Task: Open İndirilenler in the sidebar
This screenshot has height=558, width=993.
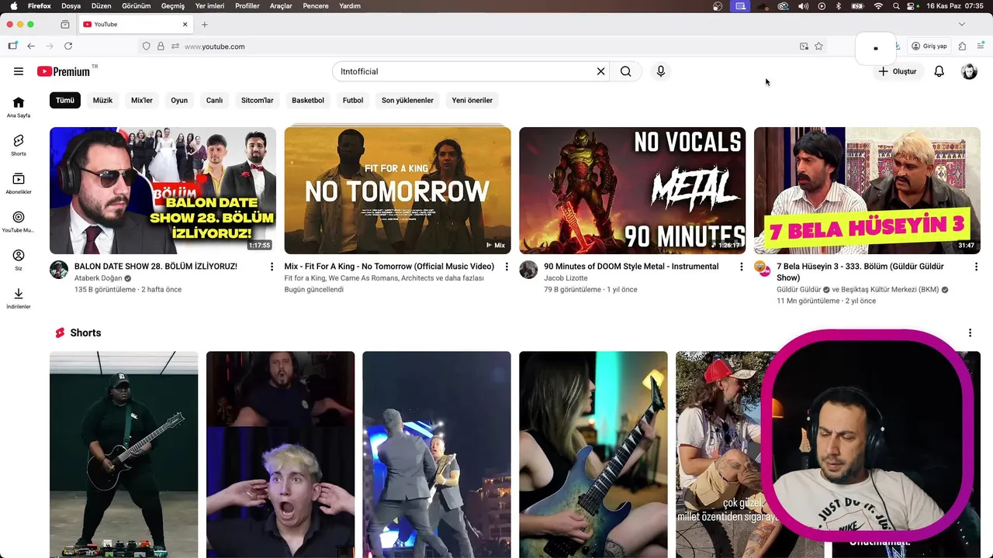Action: [x=19, y=298]
